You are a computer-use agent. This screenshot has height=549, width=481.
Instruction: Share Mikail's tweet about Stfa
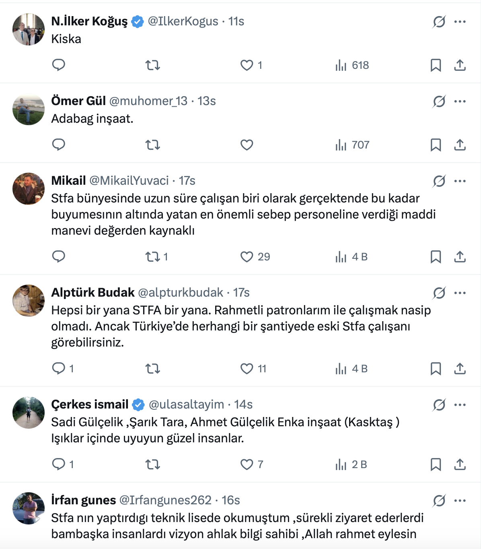click(460, 257)
